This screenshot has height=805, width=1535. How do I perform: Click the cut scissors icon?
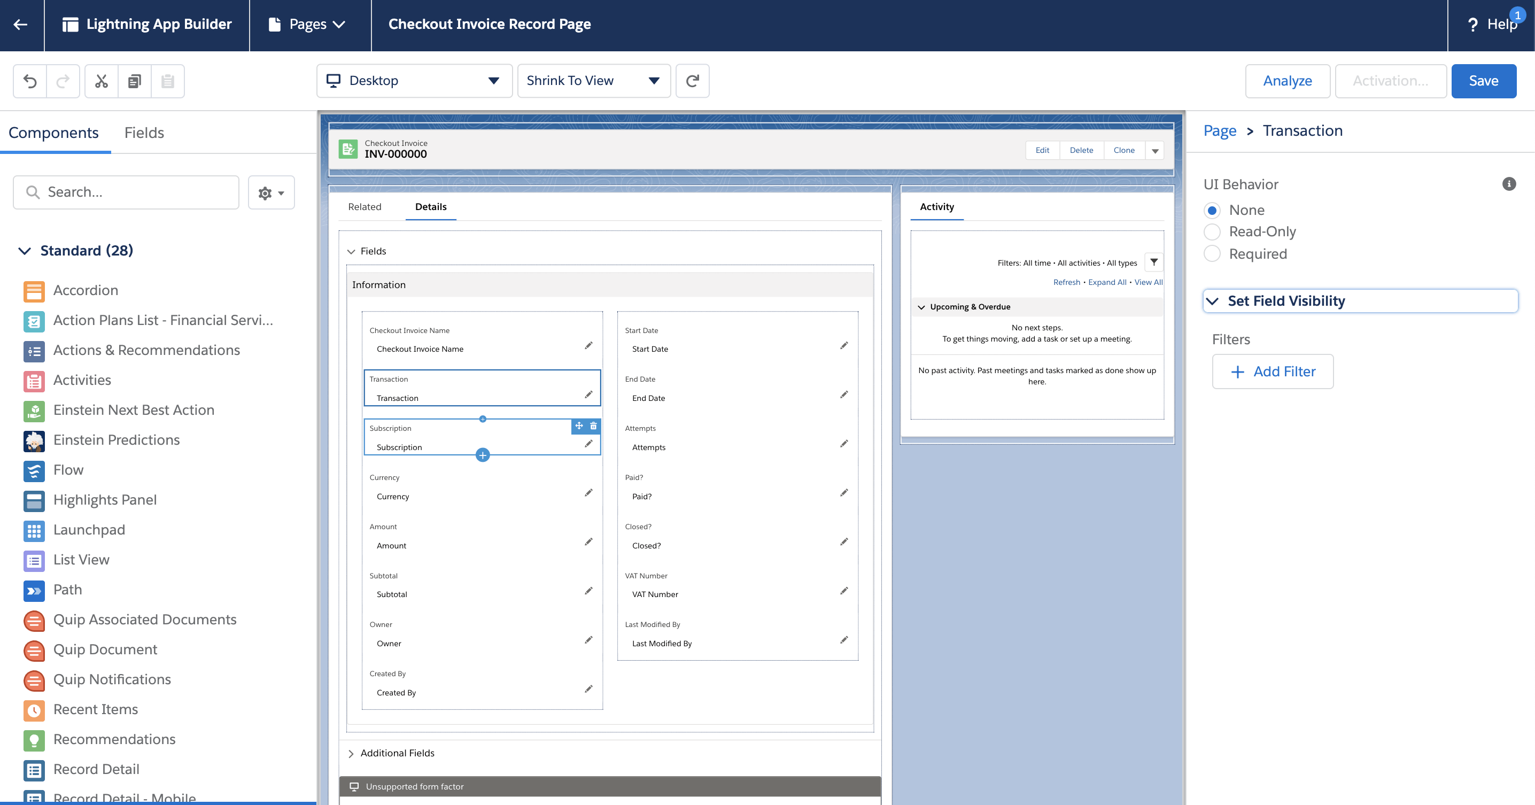(102, 81)
